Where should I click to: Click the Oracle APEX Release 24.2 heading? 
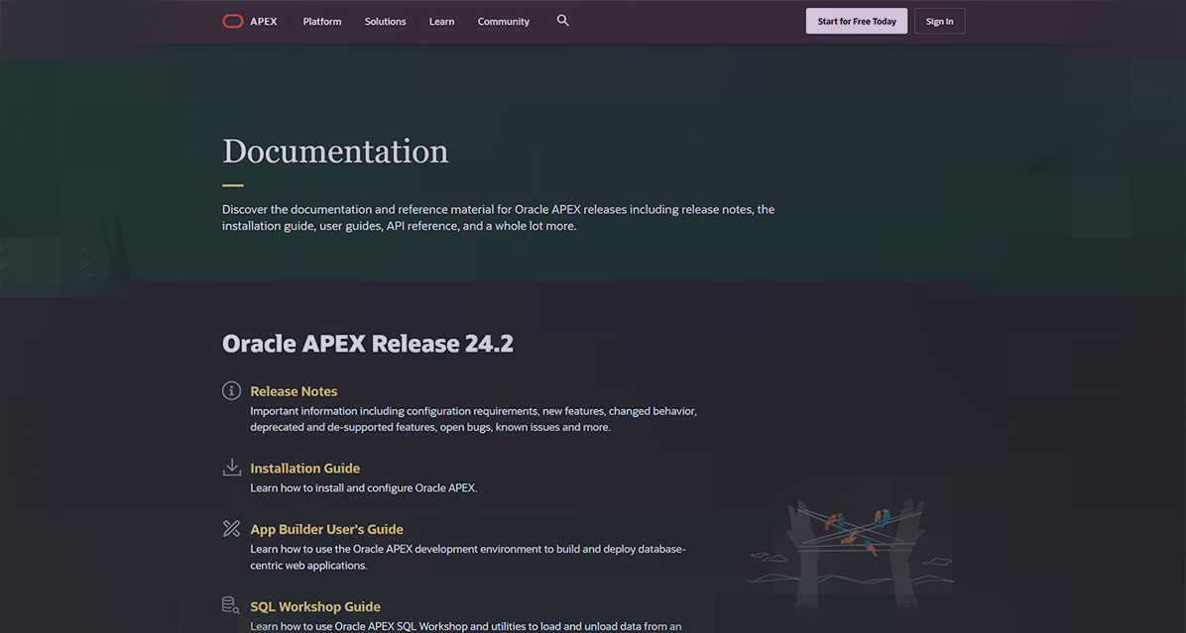point(367,344)
